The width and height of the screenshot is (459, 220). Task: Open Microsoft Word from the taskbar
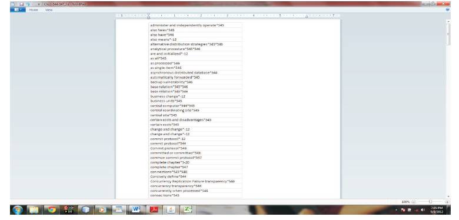pyautogui.click(x=136, y=210)
